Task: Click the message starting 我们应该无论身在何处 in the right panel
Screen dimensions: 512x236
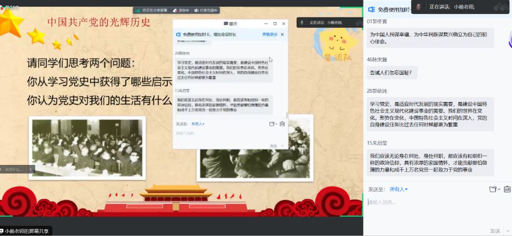Action: point(430,163)
